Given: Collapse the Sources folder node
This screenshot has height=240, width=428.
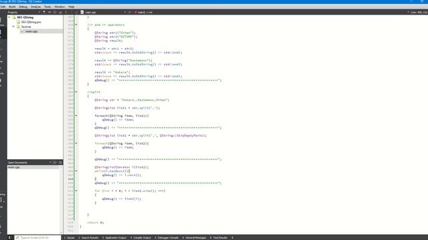Looking at the screenshot, I should click(13, 27).
